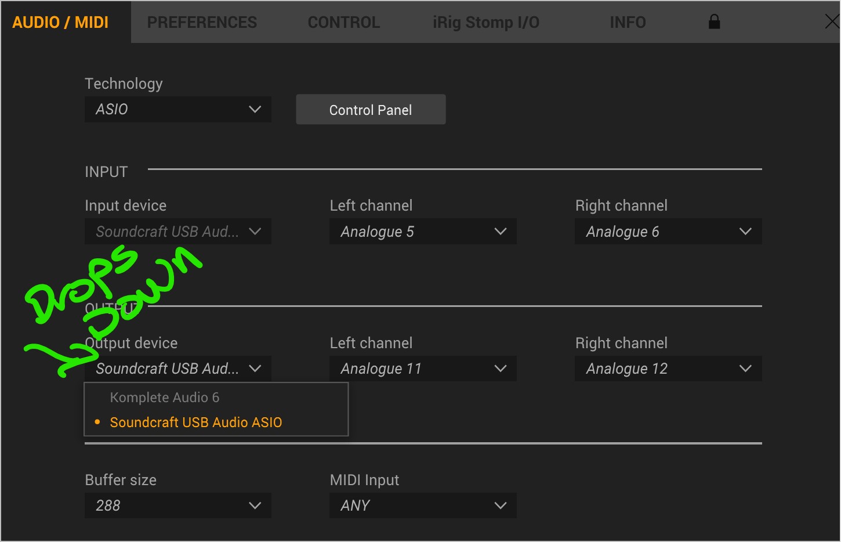
Task: Open input Left channel Analogue 5 dropdown
Action: pos(423,232)
